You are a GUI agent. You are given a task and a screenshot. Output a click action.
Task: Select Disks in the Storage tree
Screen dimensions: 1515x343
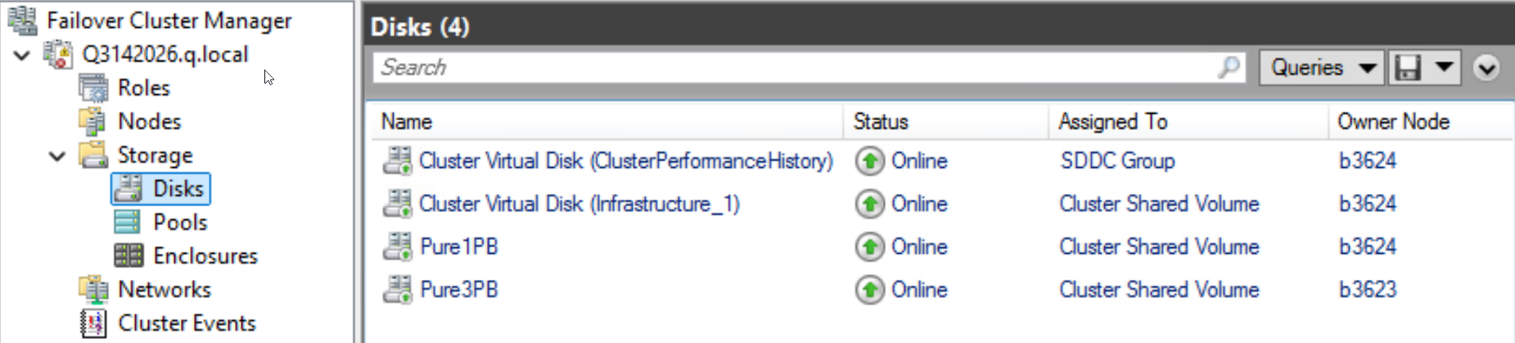178,188
